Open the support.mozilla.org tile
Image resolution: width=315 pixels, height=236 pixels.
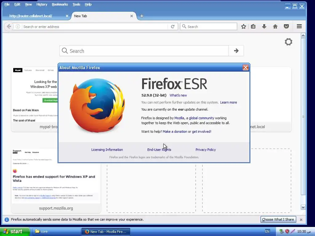(56, 181)
